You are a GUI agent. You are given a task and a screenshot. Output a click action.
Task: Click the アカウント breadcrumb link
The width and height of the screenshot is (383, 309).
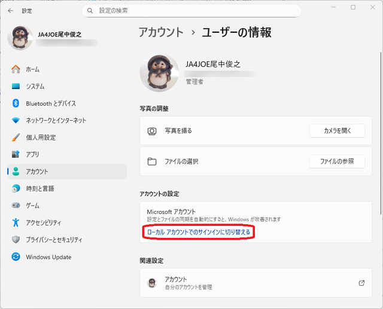161,32
